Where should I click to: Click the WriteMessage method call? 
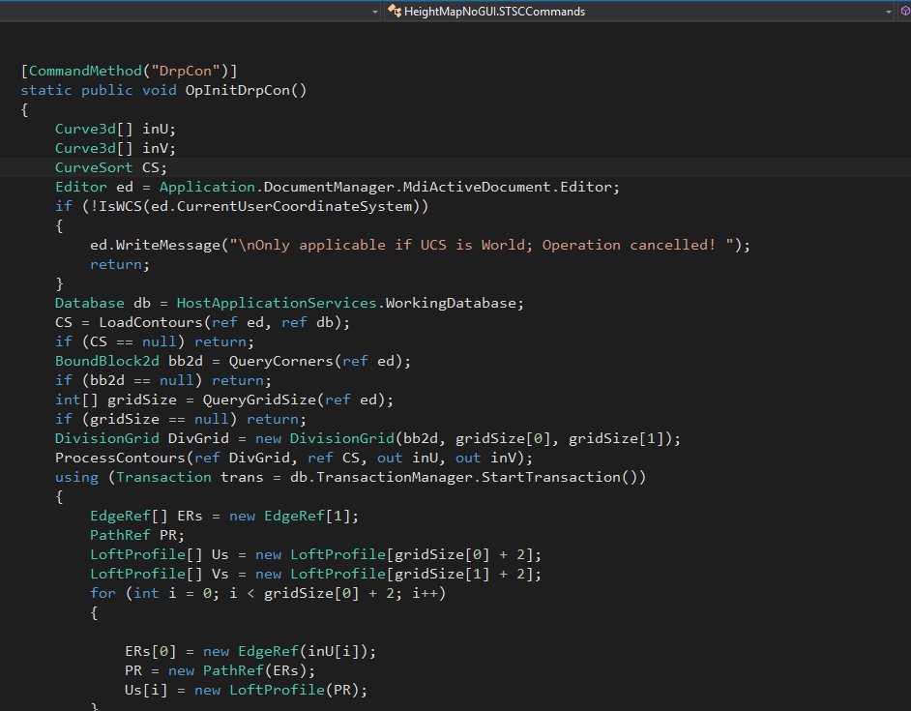tap(168, 245)
